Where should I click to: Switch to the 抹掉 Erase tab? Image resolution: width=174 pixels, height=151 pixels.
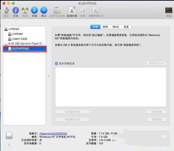coord(105,27)
